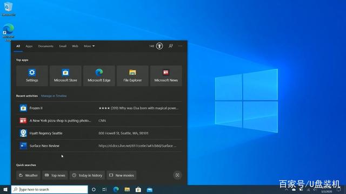Switch to the Documents search tab
346x194 pixels.
tap(45, 46)
